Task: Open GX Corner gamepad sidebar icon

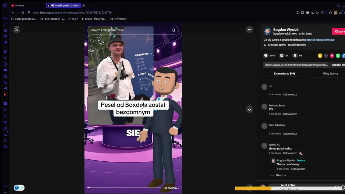Action: coord(5,18)
